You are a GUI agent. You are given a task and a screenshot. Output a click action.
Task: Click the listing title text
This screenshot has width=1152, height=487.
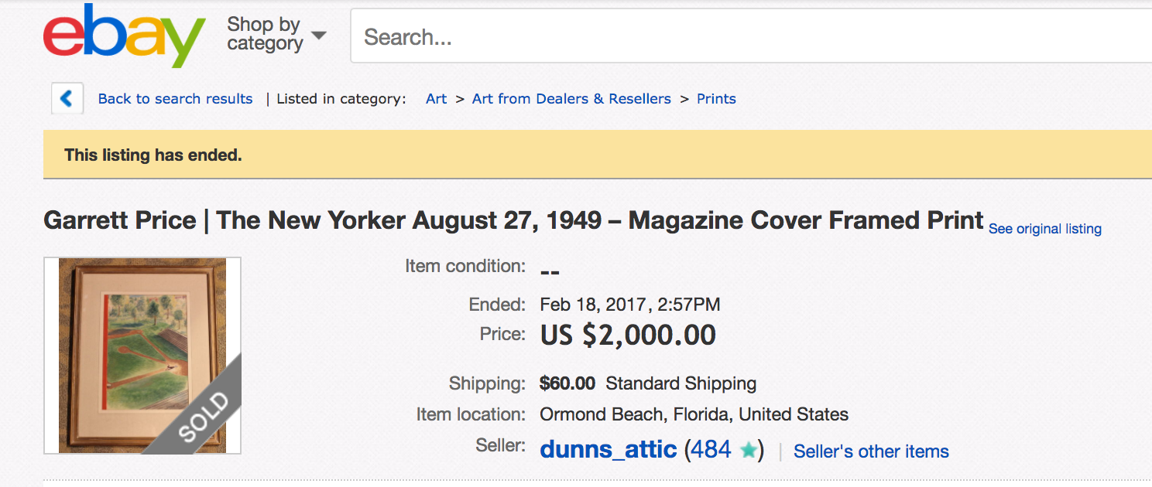[x=513, y=220]
